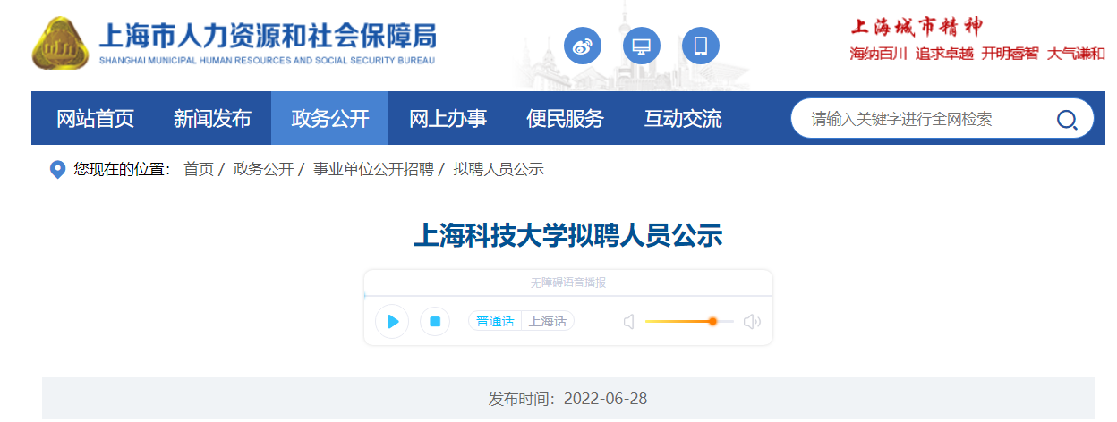Image resolution: width=1117 pixels, height=422 pixels.
Task: Click 事业单位公开招聘 breadcrumb link
Action: (x=372, y=169)
